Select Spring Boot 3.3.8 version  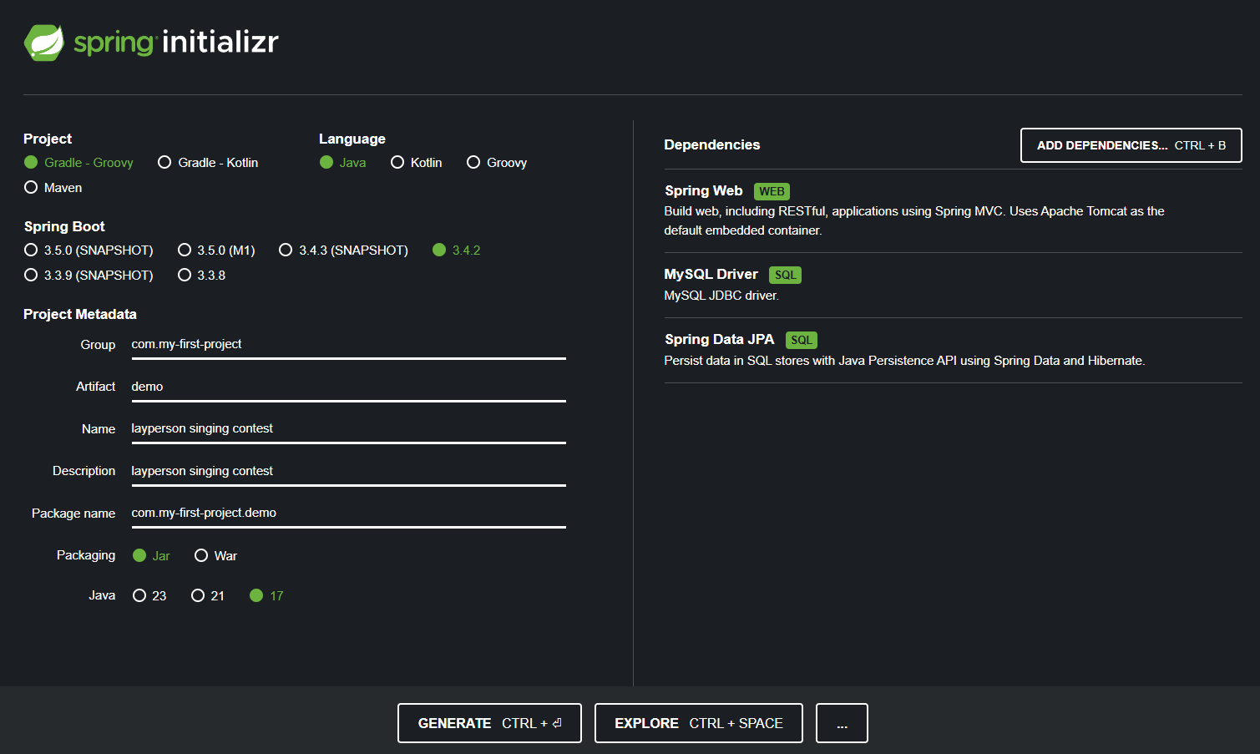pos(201,276)
